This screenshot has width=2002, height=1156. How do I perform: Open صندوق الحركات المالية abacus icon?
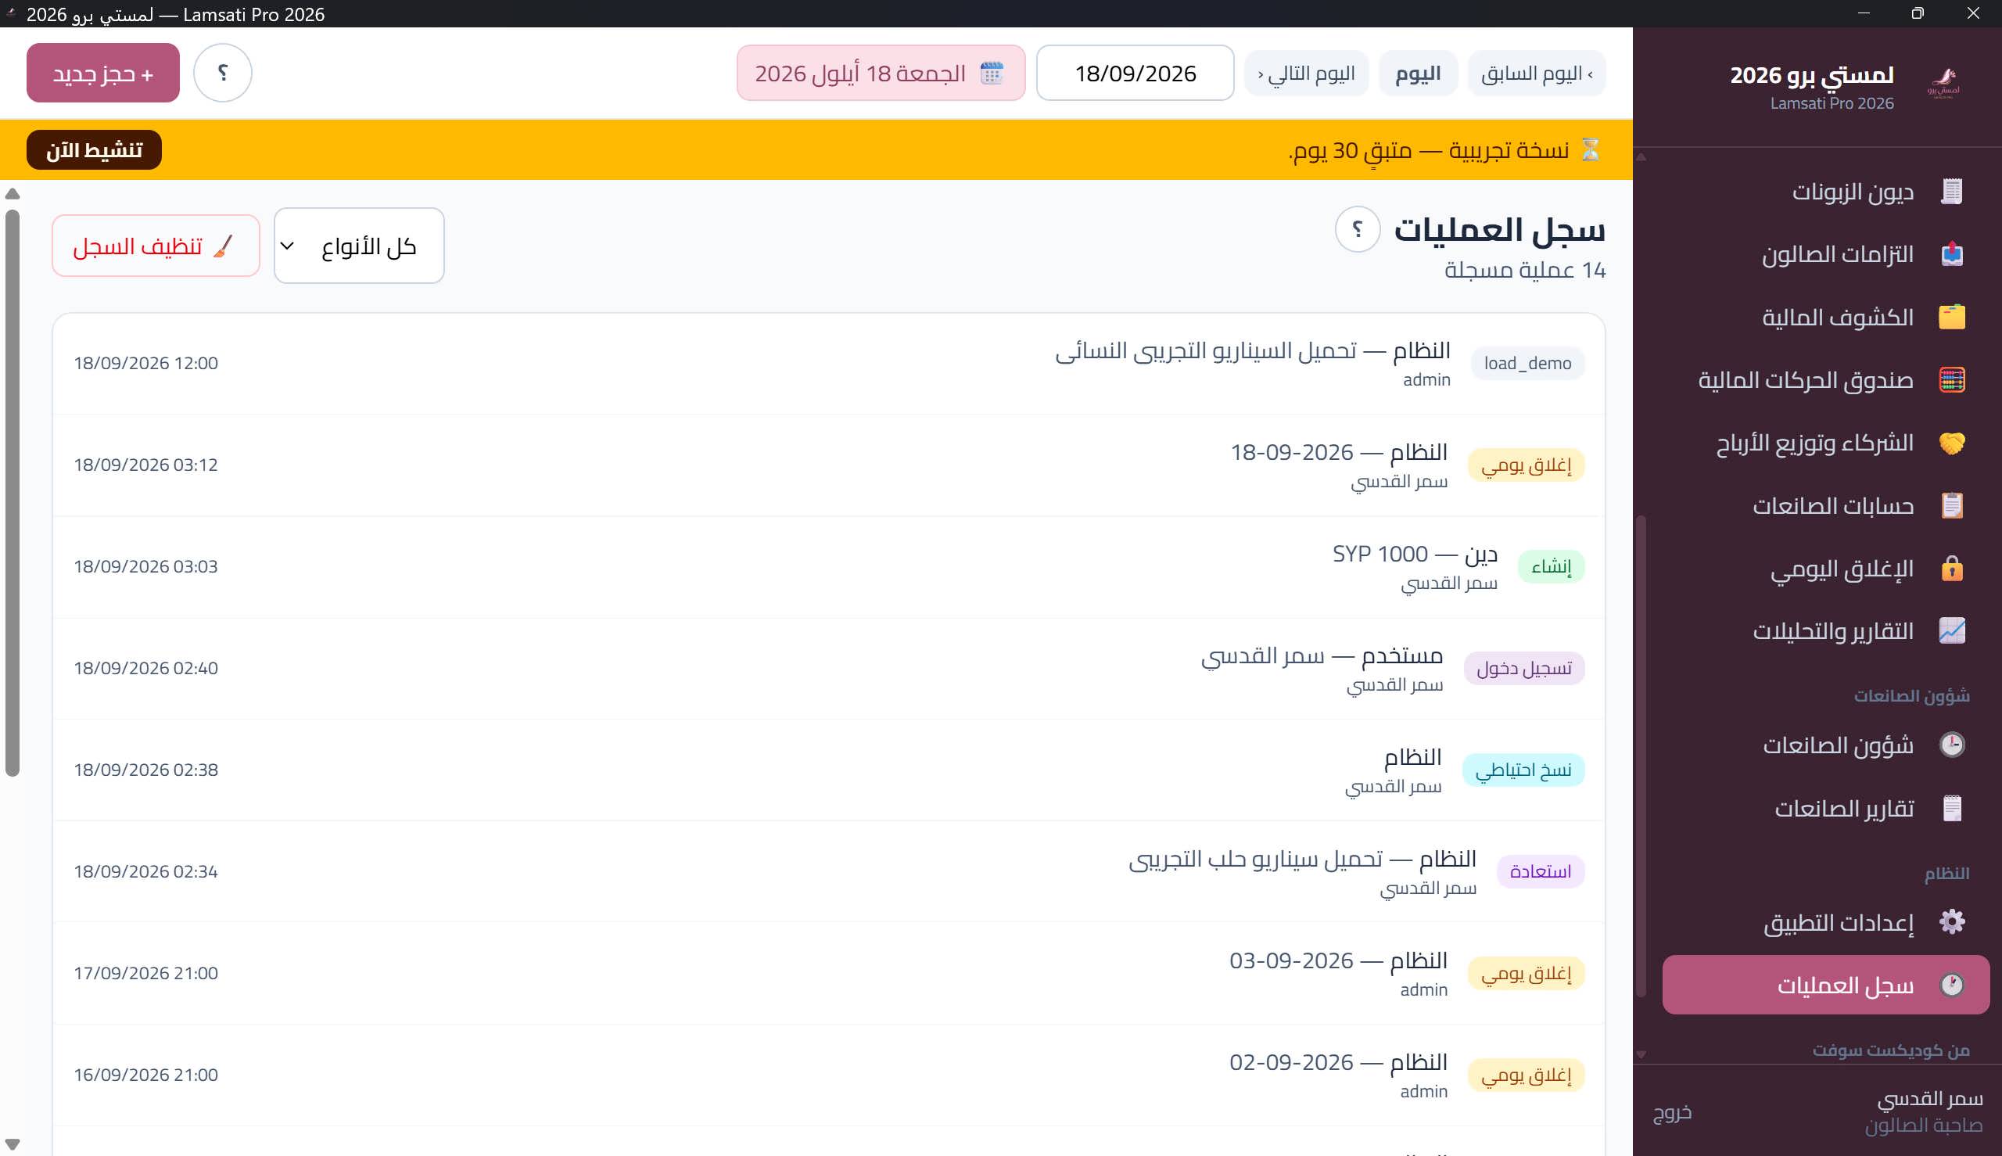click(x=1952, y=379)
